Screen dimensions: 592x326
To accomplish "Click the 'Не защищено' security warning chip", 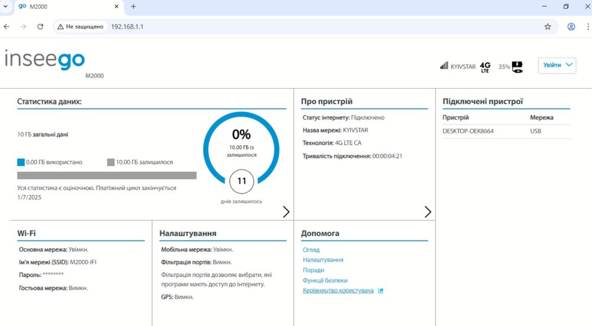I will pyautogui.click(x=80, y=27).
